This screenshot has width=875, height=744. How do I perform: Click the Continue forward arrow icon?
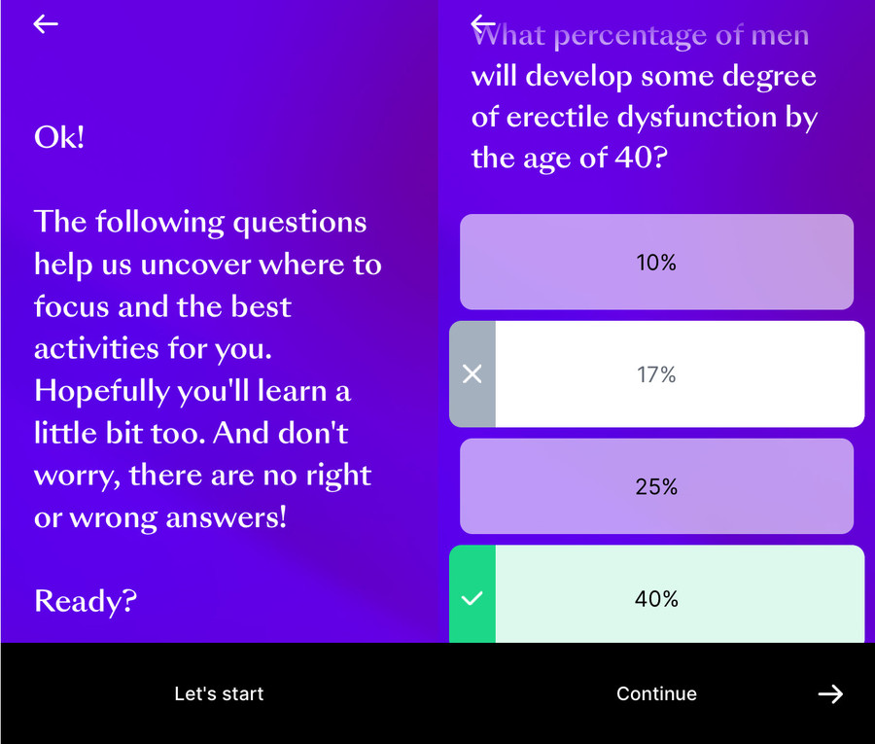pos(830,693)
